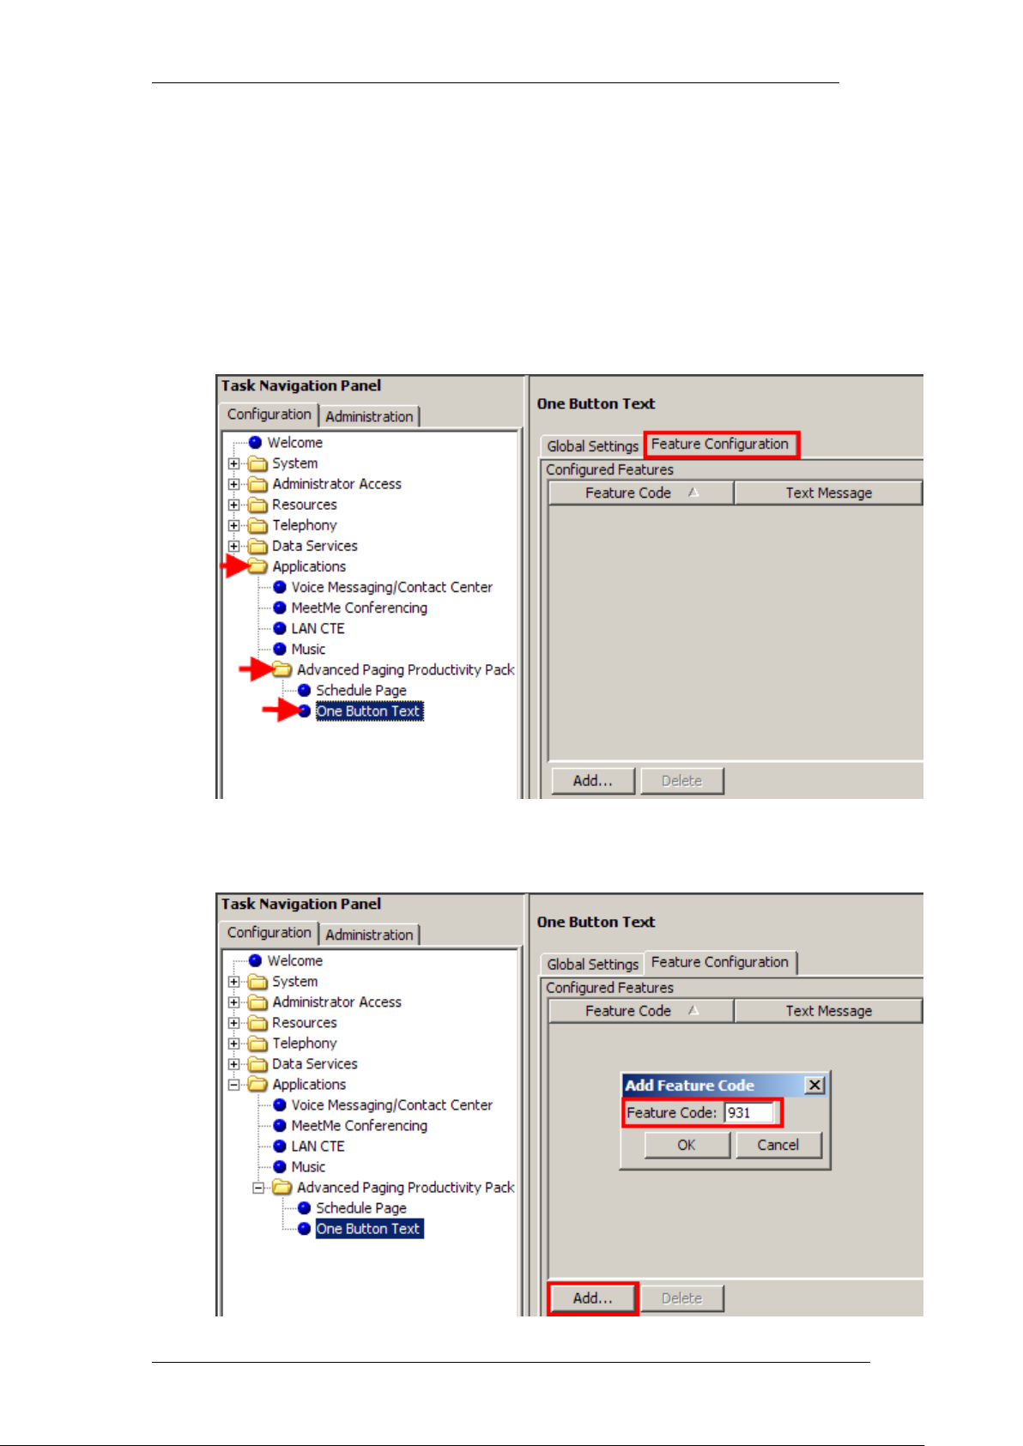
Task: Select One Button Text label in upper screenshot
Action: tap(369, 711)
